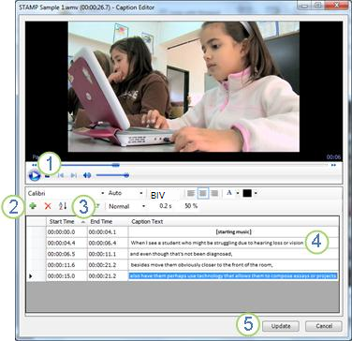Image resolution: width=352 pixels, height=341 pixels.
Task: Toggle center text alignment
Action: [x=203, y=193]
